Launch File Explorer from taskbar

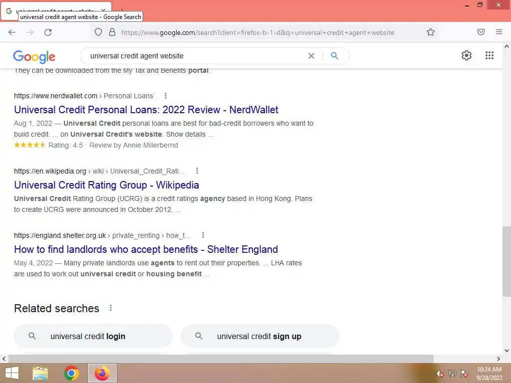click(40, 373)
